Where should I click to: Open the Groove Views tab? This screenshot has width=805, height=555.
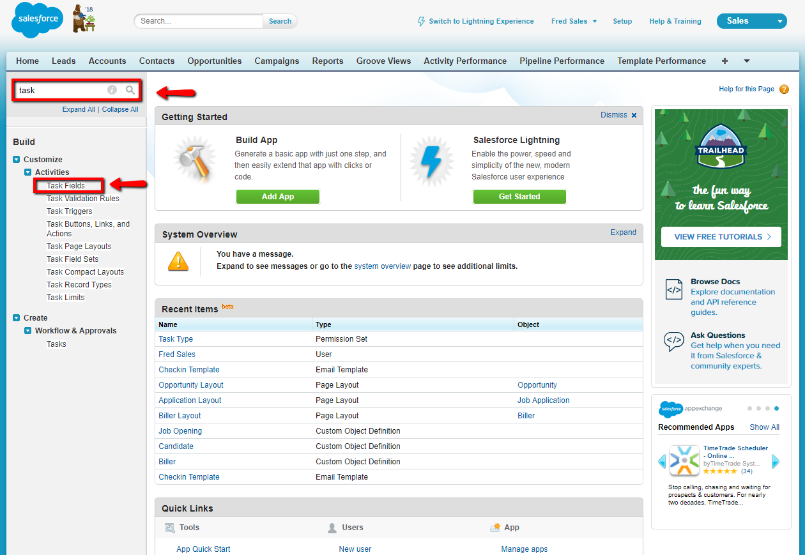click(384, 61)
